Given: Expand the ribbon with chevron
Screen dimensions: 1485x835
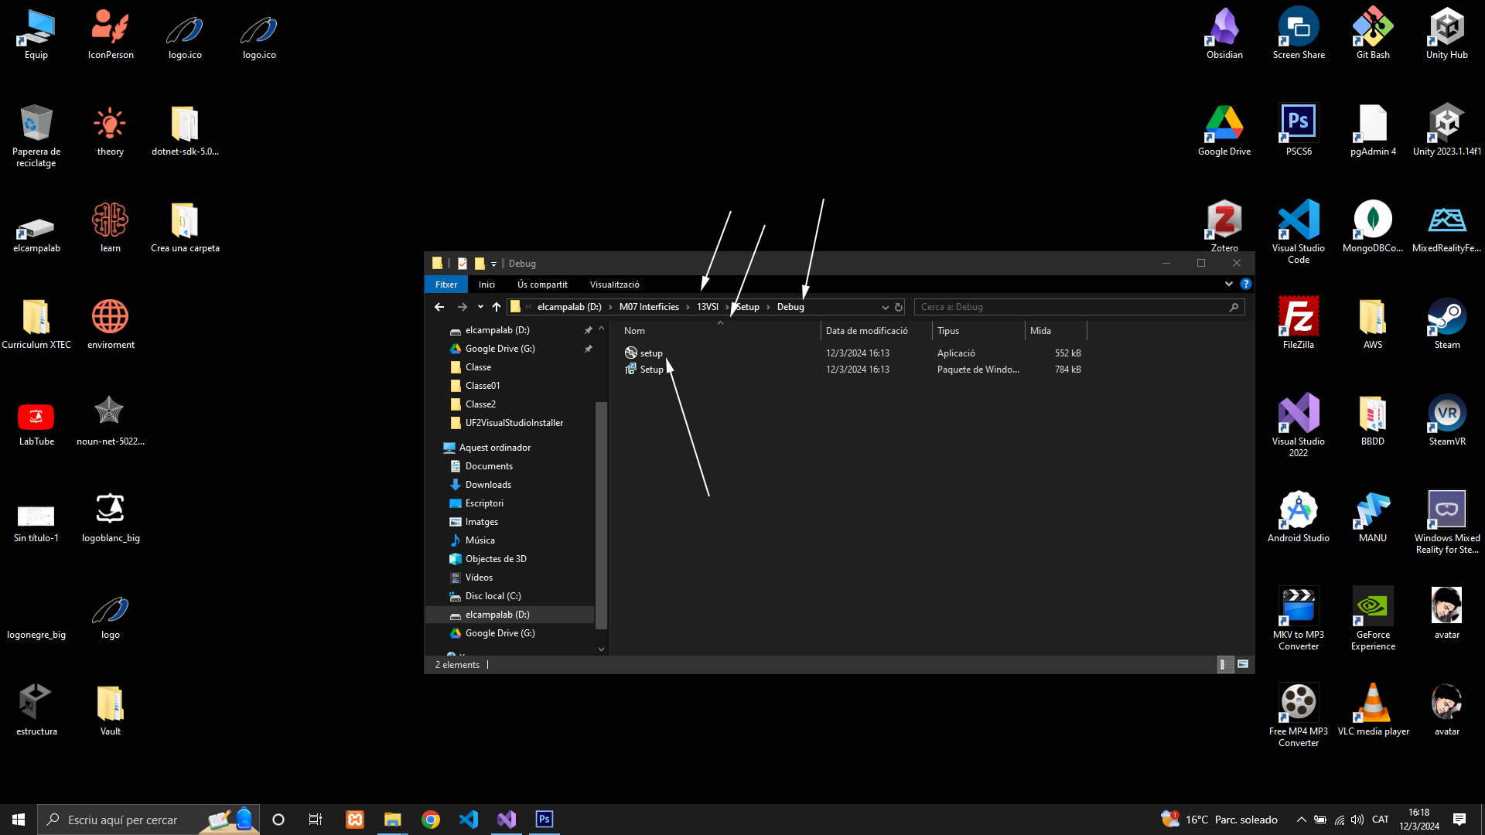Looking at the screenshot, I should point(1229,284).
